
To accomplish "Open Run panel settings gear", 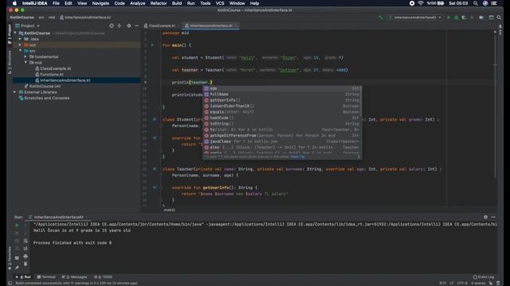I will click(485, 217).
